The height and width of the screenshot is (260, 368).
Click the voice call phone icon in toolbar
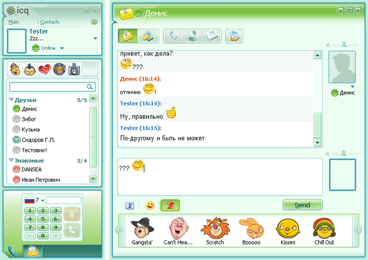point(173,36)
